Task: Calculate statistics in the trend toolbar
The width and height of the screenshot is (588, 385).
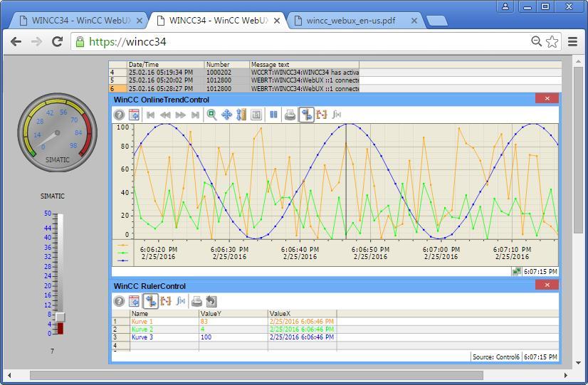Action: [337, 115]
